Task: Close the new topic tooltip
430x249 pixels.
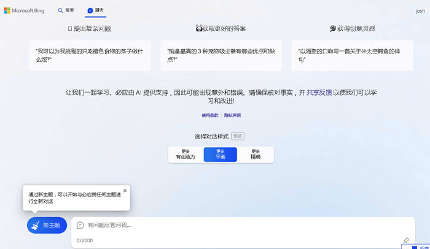Action: [125, 191]
